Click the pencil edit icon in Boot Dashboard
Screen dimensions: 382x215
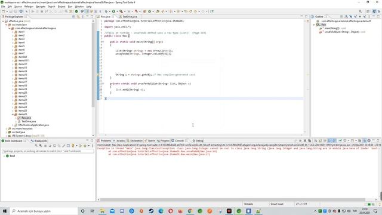pos(64,146)
